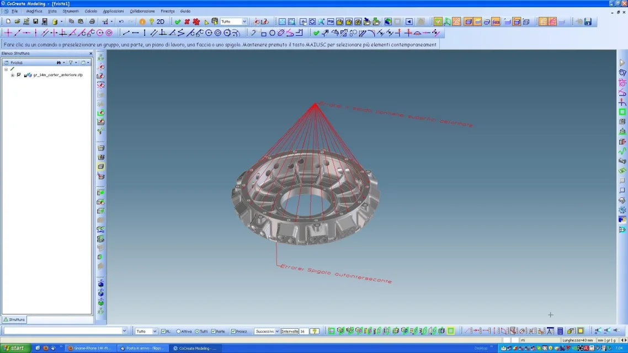This screenshot has width=628, height=353.
Task: Click the fit view icon
Action: point(283,22)
